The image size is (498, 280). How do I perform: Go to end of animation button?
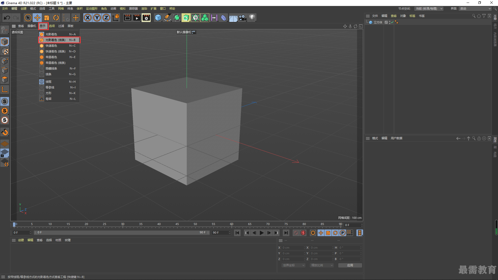[286, 233]
